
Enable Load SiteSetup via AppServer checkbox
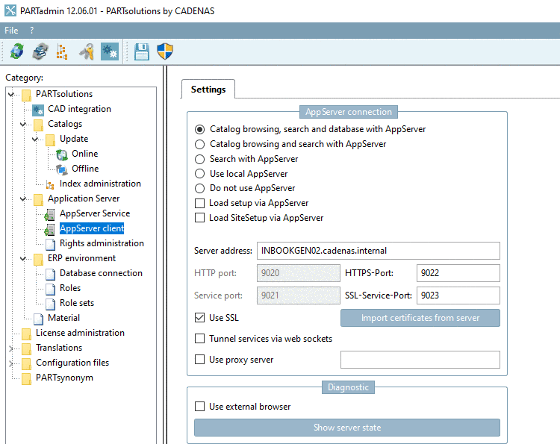pos(199,218)
